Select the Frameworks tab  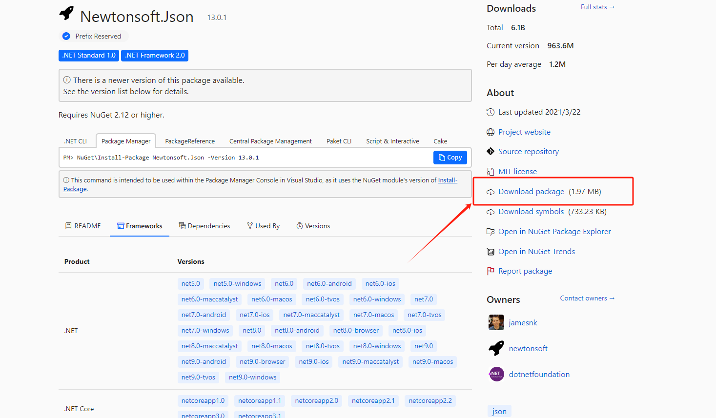pos(140,226)
